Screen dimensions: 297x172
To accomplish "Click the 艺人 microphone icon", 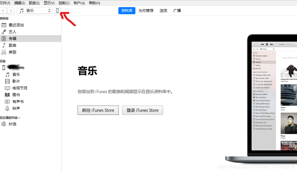I will (x=4, y=32).
